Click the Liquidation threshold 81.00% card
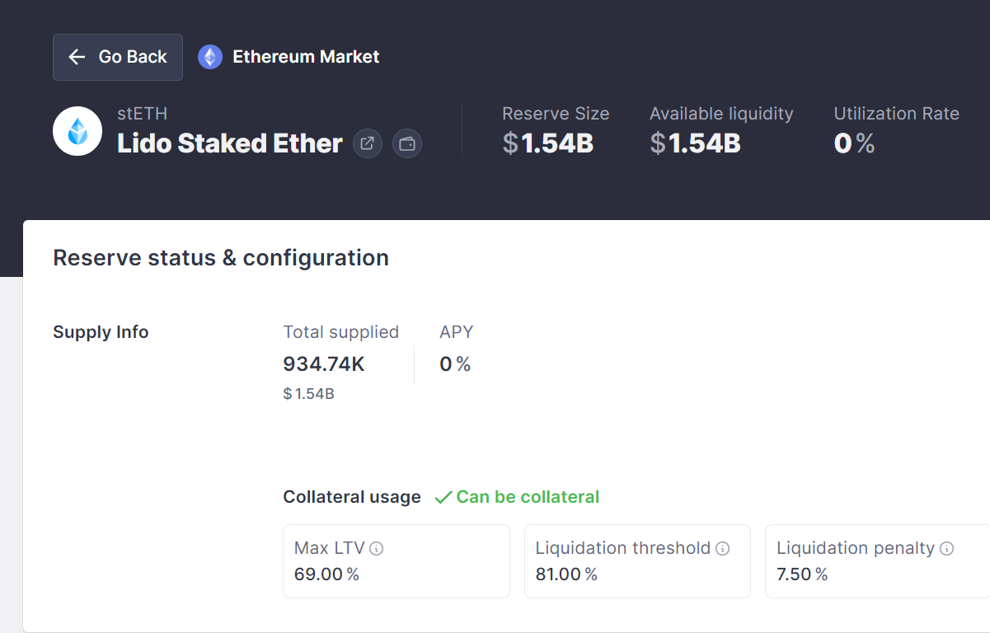The width and height of the screenshot is (990, 633). click(x=637, y=561)
